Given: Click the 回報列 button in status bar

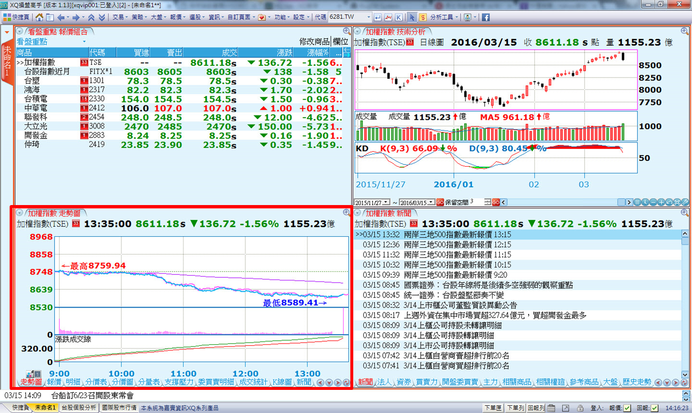Looking at the screenshot, I should click(536, 408).
